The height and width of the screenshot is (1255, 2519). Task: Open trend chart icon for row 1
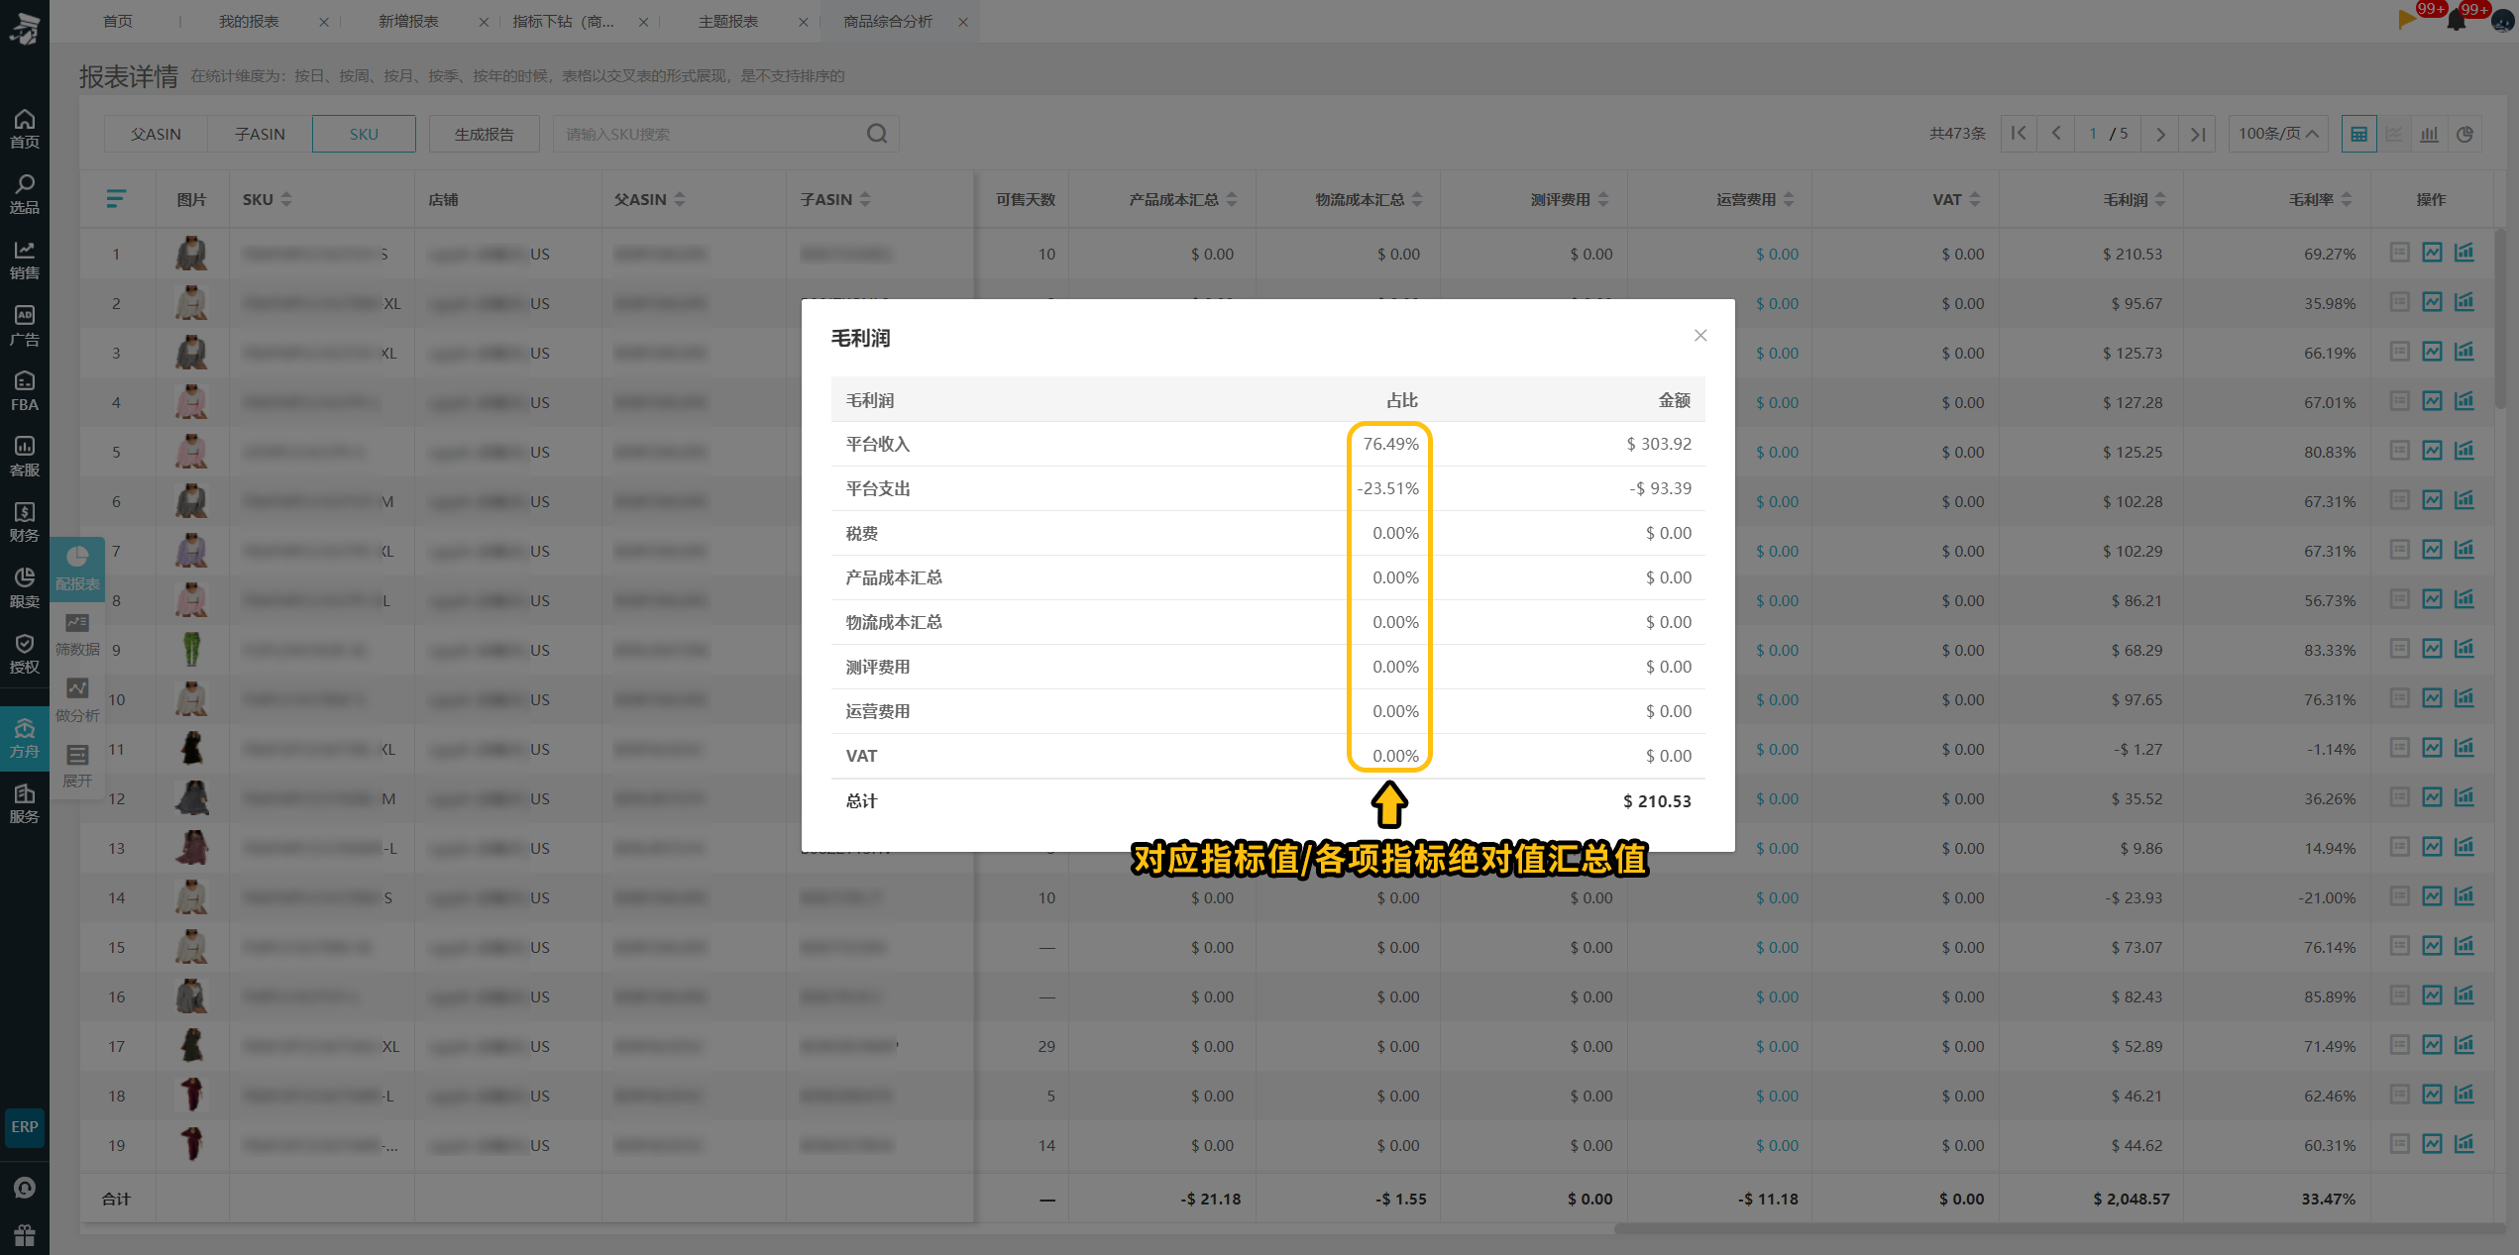(x=2432, y=253)
